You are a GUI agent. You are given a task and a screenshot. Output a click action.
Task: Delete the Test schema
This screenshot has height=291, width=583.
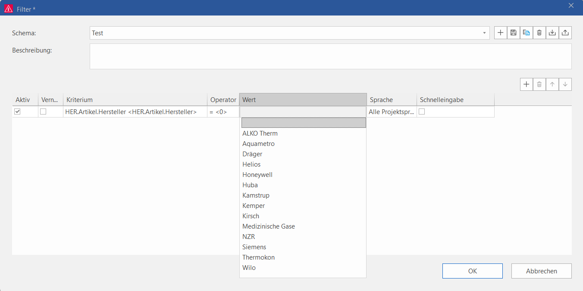coord(539,33)
